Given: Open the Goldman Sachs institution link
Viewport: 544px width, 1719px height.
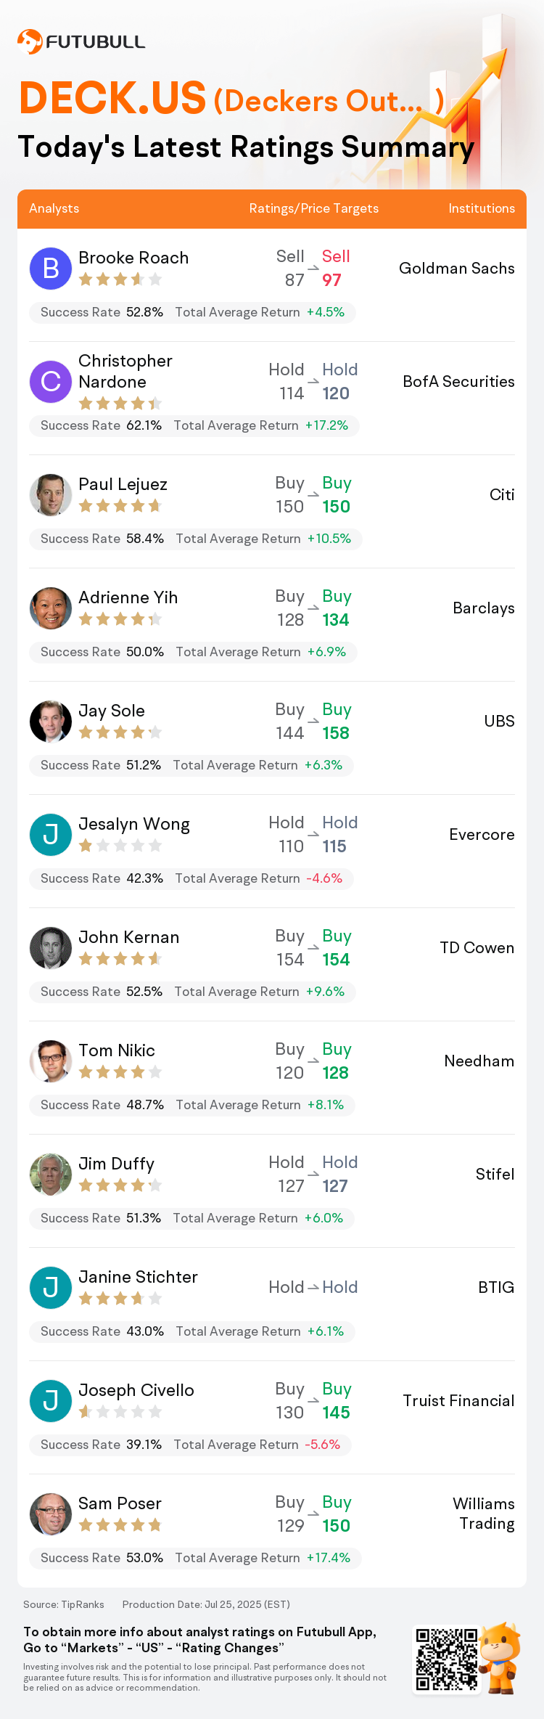Looking at the screenshot, I should (x=457, y=269).
